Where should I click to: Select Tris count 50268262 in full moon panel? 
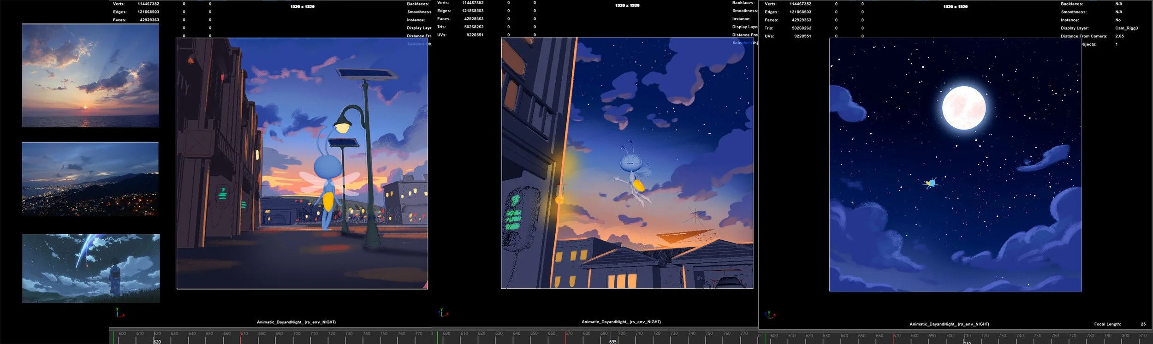tap(802, 28)
